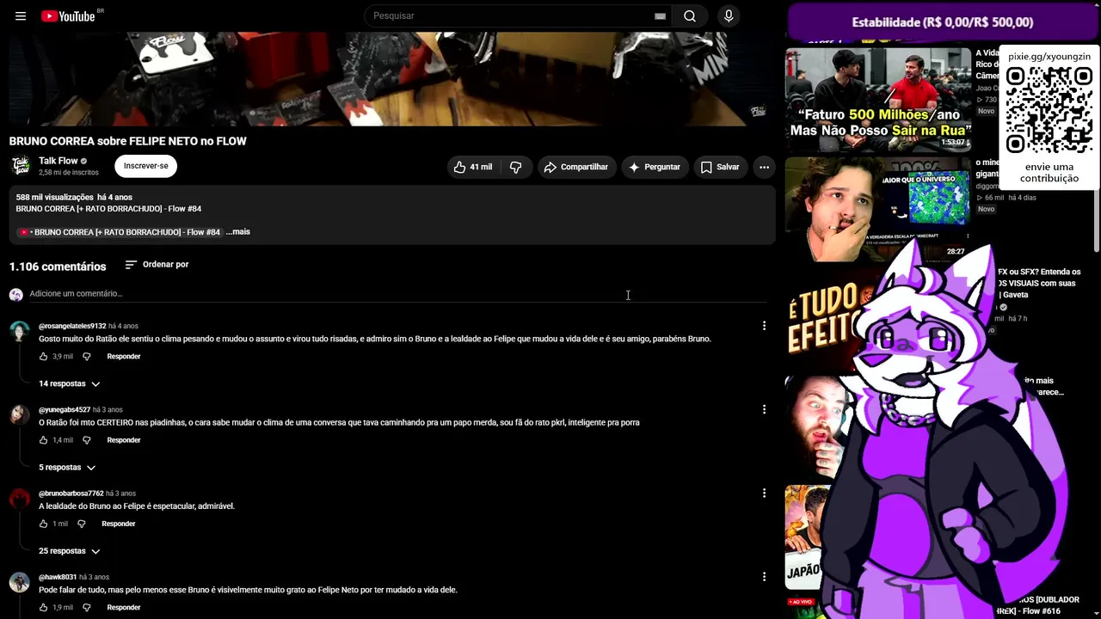Click the '1.106 comentários' heading
Image resolution: width=1101 pixels, height=619 pixels.
pos(58,267)
